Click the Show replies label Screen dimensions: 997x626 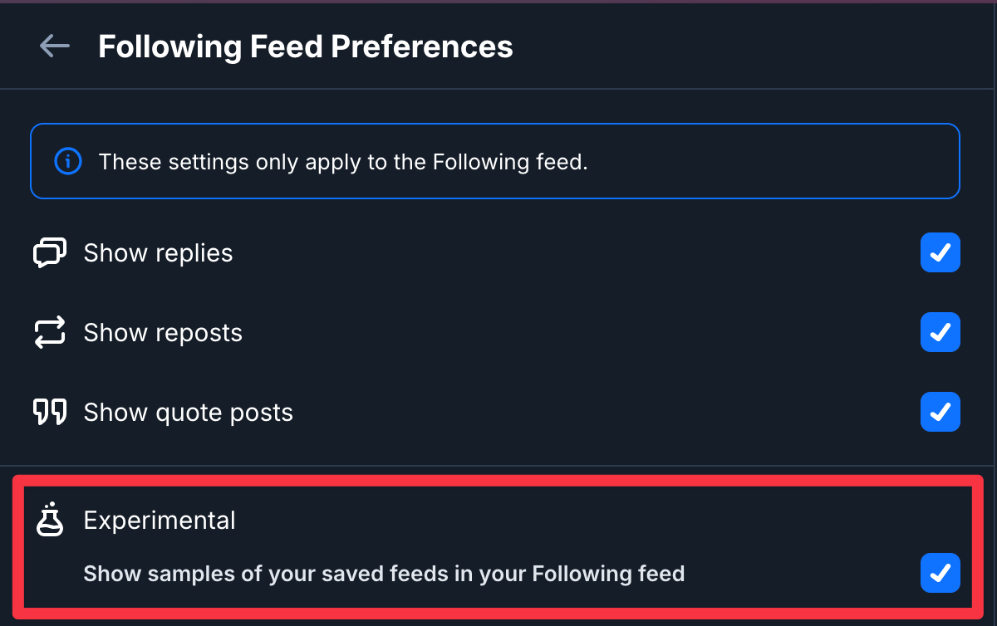click(158, 253)
